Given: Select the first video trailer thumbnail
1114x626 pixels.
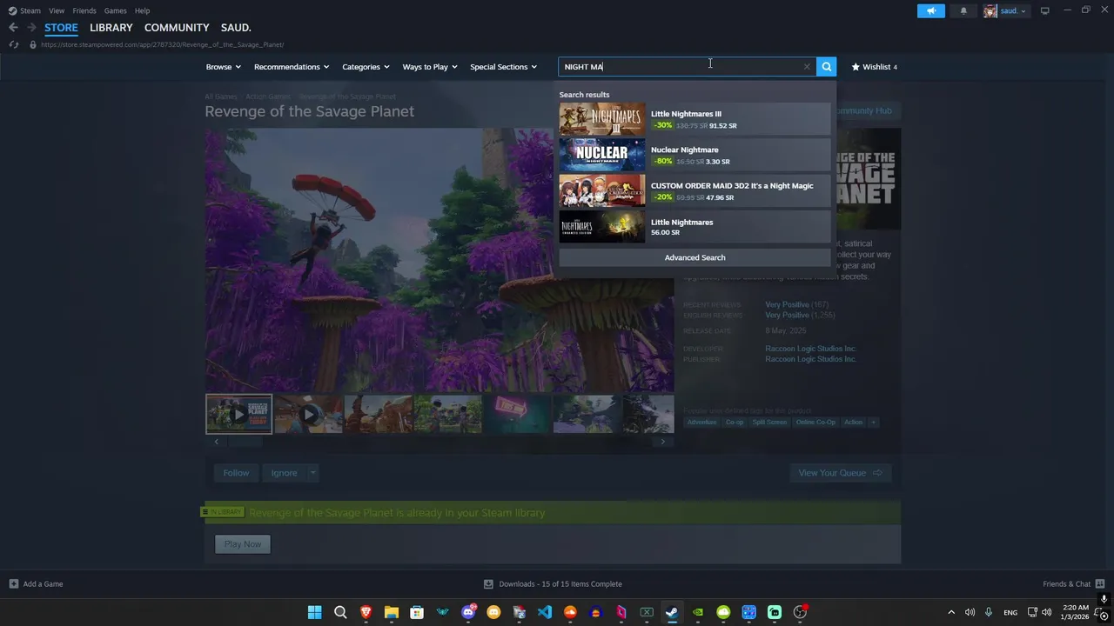Looking at the screenshot, I should [238, 415].
